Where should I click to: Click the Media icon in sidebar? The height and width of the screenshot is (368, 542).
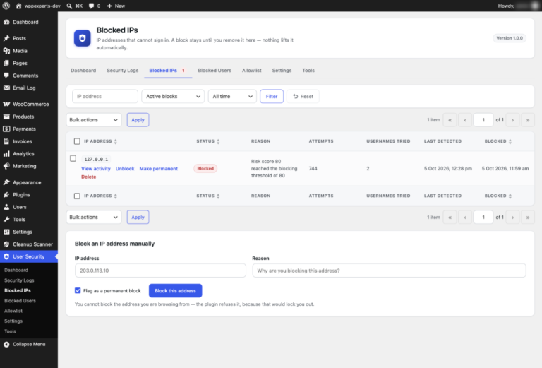pos(6,51)
